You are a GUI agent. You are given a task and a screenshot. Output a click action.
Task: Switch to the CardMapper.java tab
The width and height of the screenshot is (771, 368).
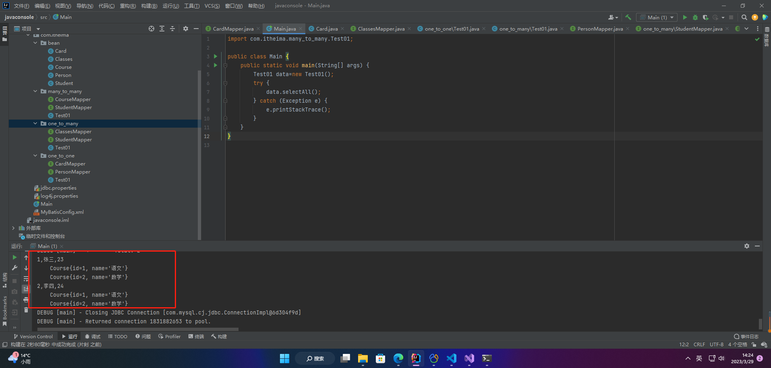(x=233, y=29)
